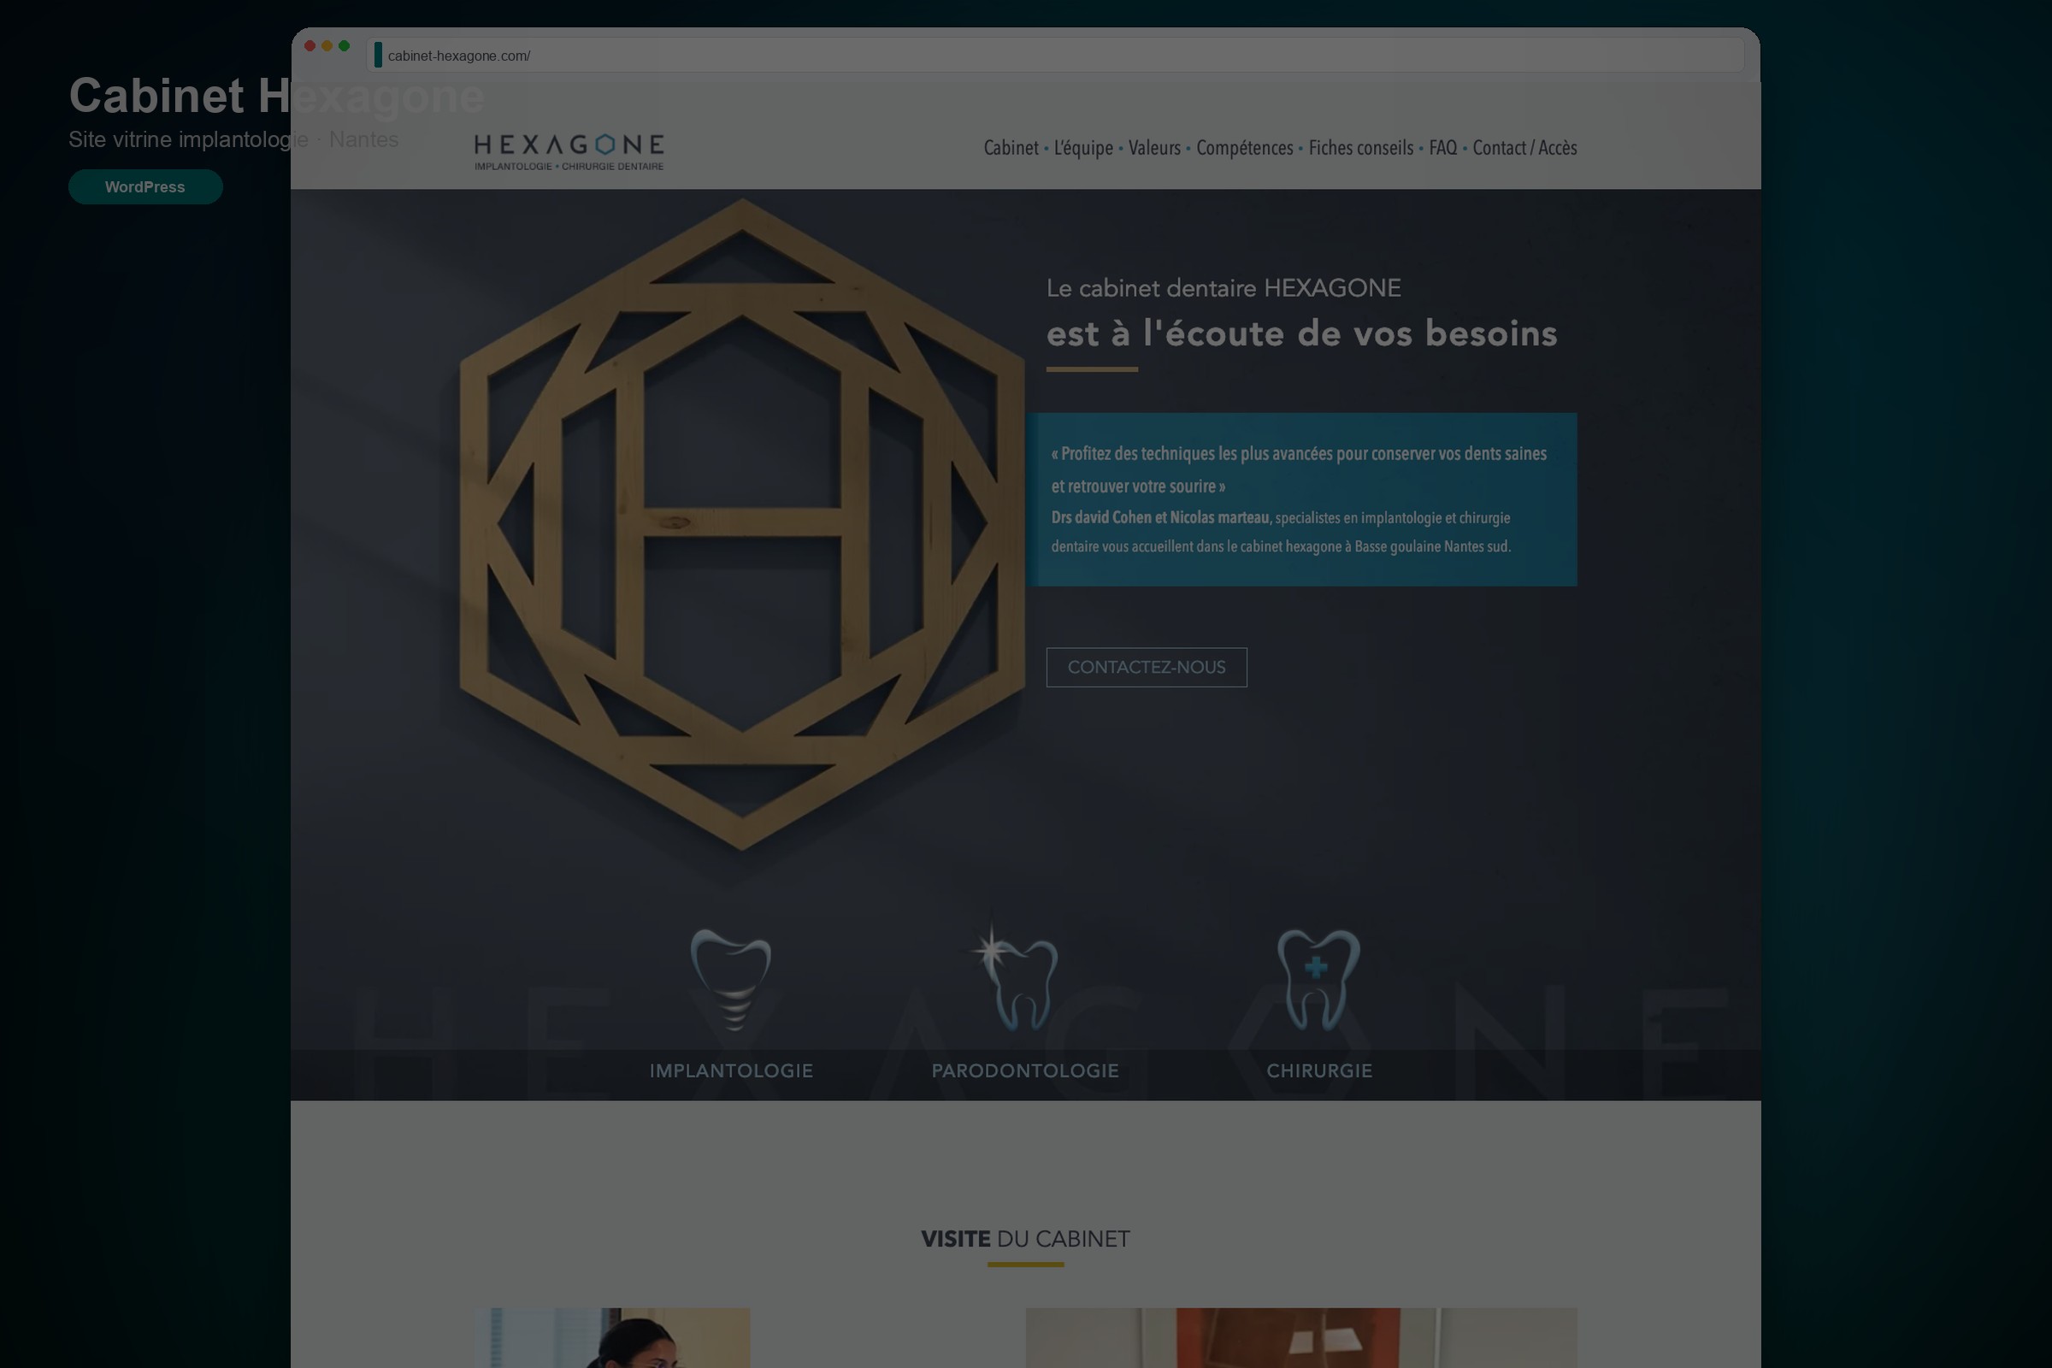Image resolution: width=2052 pixels, height=1368 pixels.
Task: Click the green window dot
Action: click(344, 46)
